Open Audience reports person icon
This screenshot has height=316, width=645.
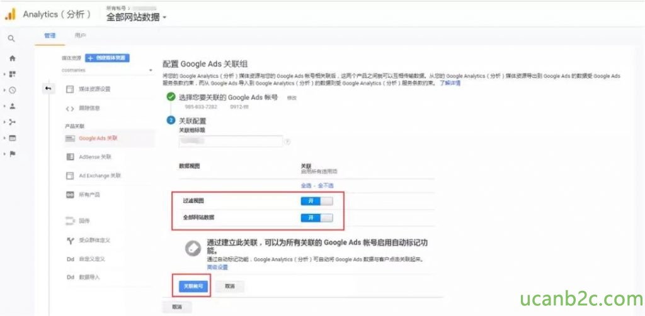click(x=12, y=106)
